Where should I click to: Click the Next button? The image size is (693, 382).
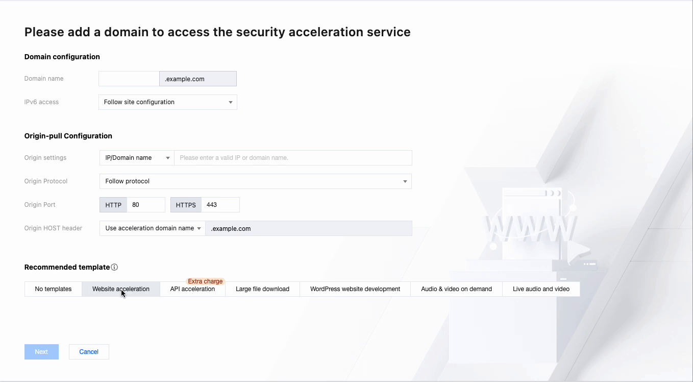coord(41,352)
